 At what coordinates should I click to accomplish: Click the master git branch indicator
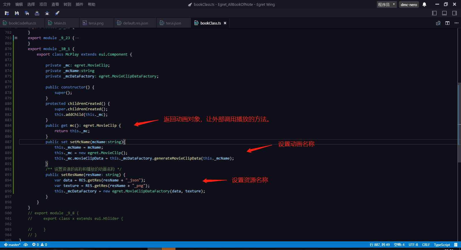(x=12, y=245)
